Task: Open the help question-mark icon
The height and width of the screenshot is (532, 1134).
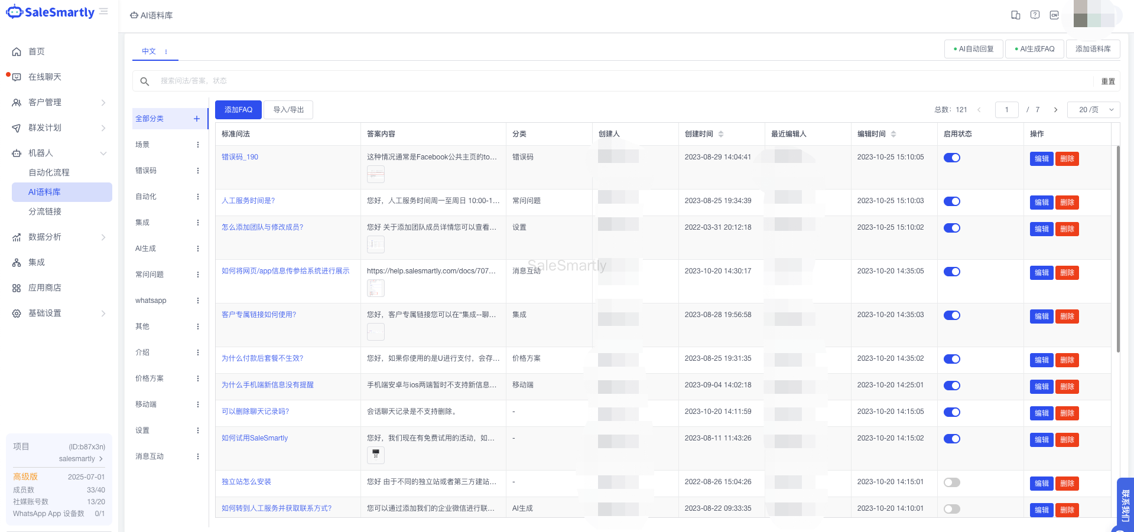Action: tap(1035, 15)
